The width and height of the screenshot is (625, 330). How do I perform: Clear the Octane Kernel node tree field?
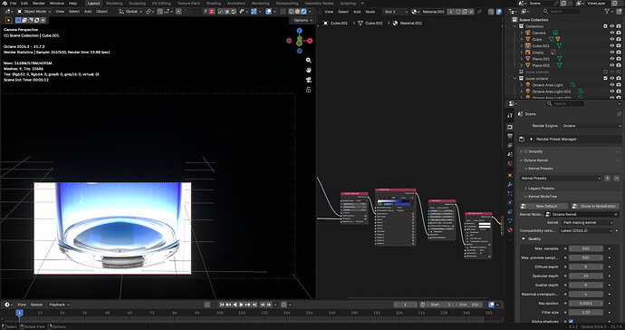tap(616, 214)
